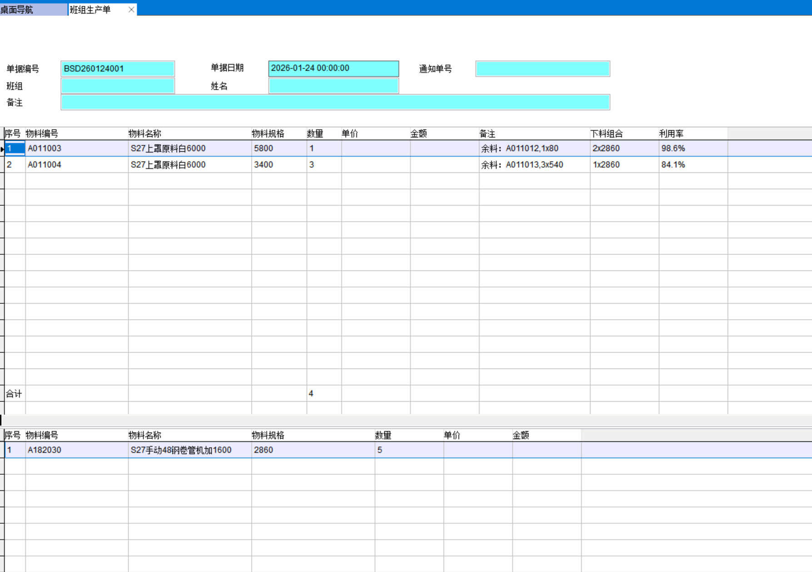
Task: Close the 班组生产单 tab
Action: point(131,10)
